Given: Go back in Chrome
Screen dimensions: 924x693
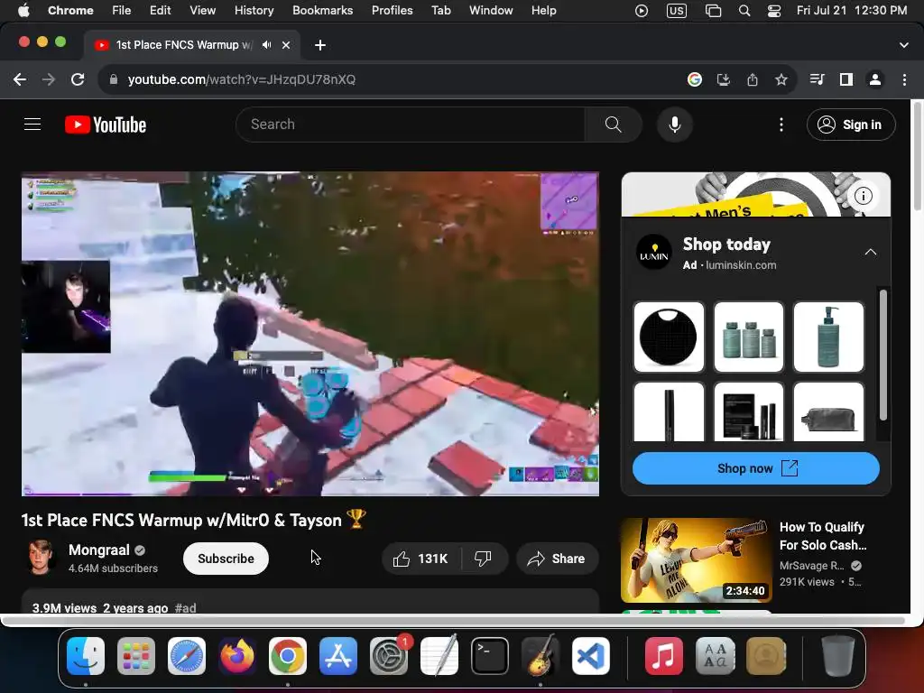Looking at the screenshot, I should [20, 79].
